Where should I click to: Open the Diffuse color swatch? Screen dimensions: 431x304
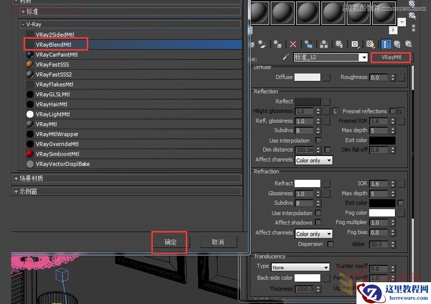[309, 77]
